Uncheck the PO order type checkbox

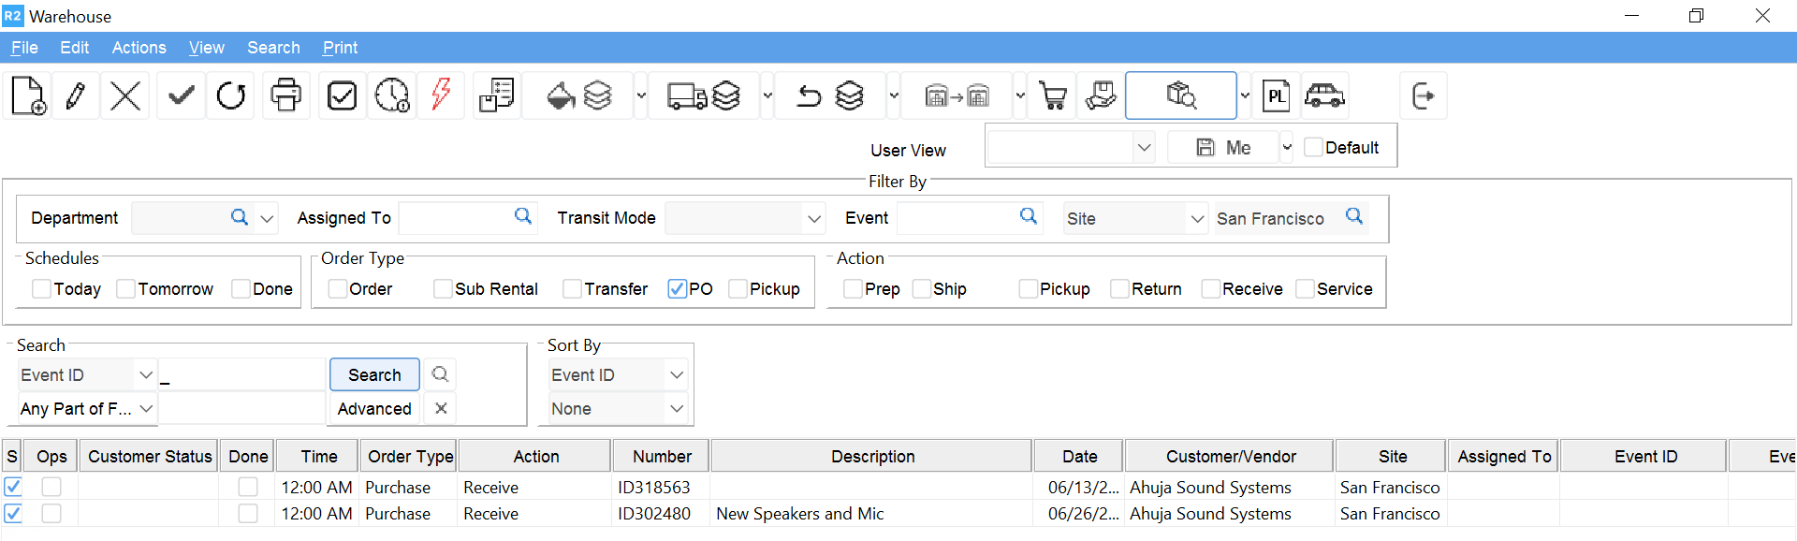coord(678,289)
